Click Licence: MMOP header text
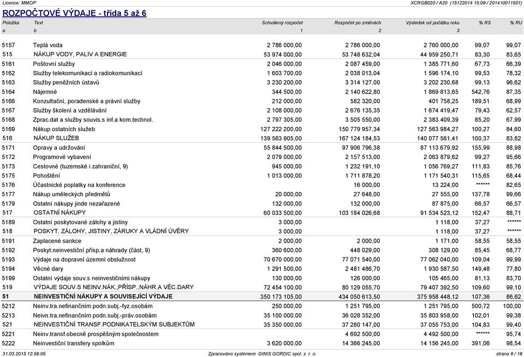 [19, 3]
